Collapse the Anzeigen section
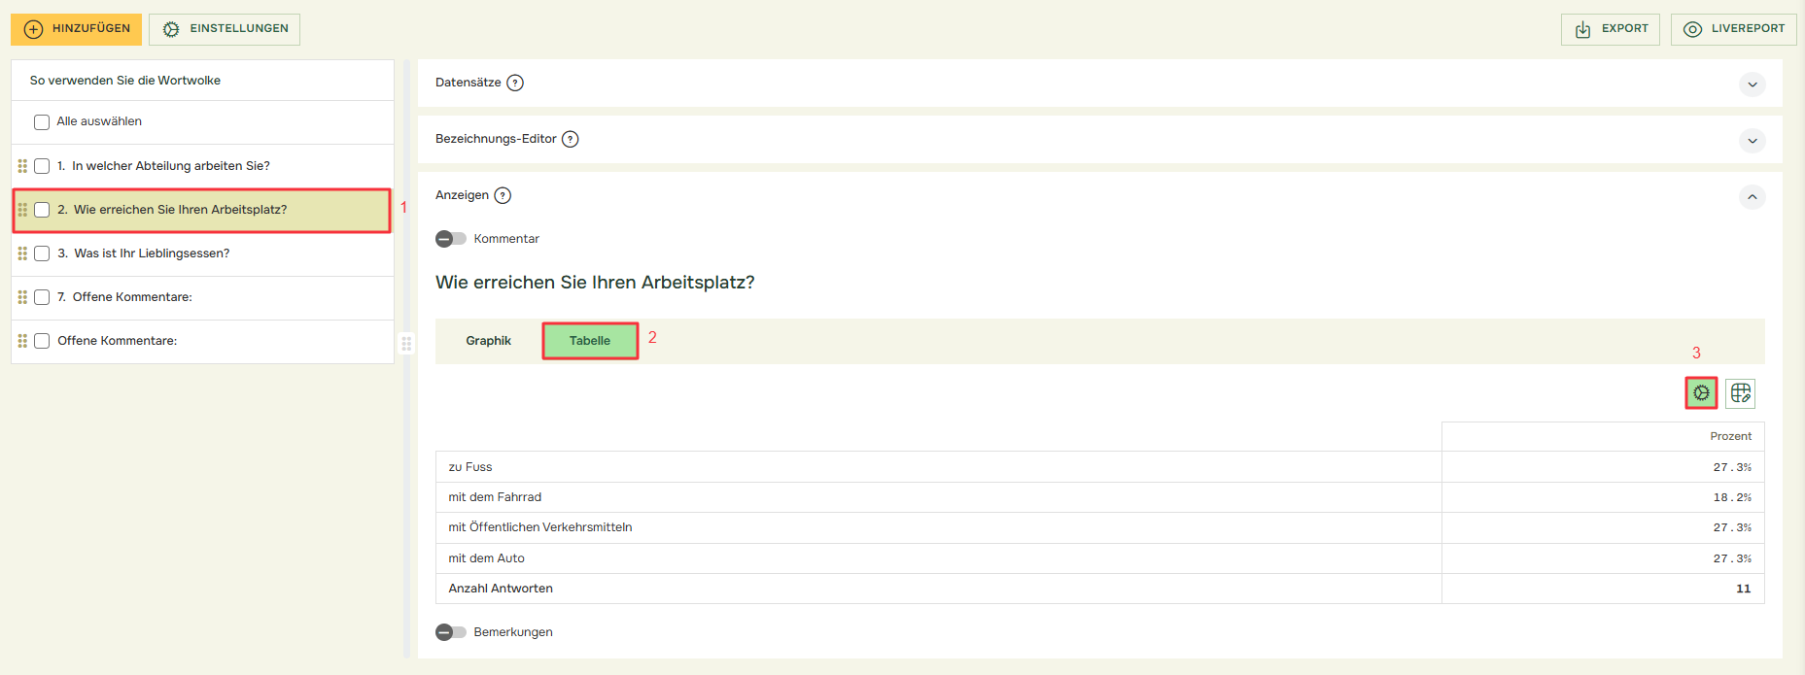 pyautogui.click(x=1752, y=197)
